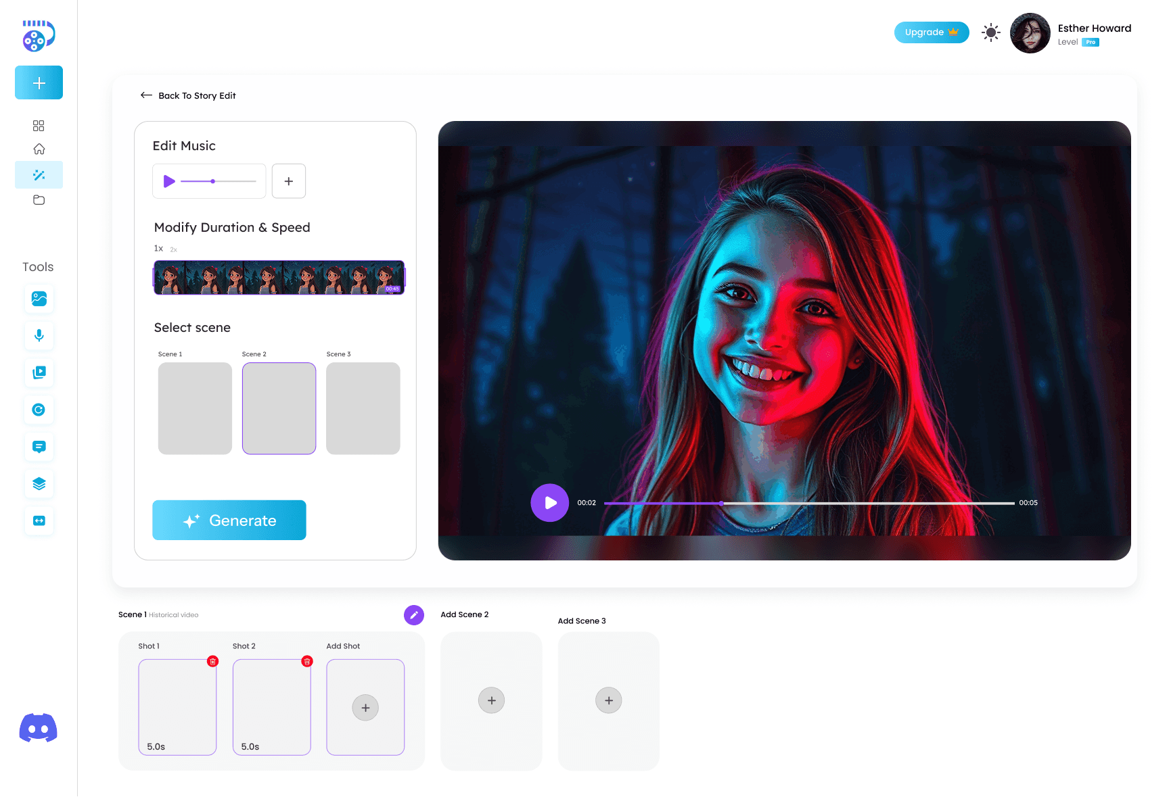Select the Shot 2 card
Screen dimensions: 1169x797
pyautogui.click(x=272, y=707)
